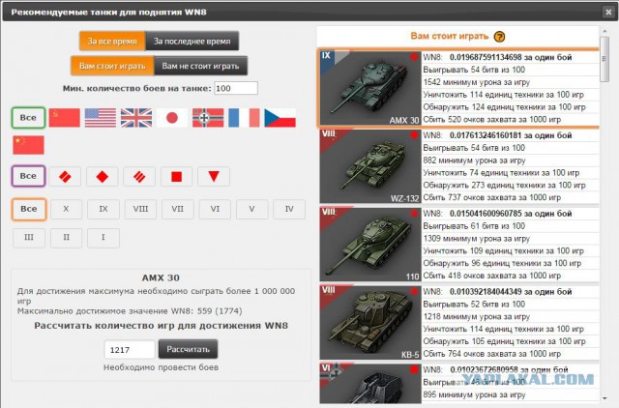Select the 'Вам не стоит играть' tab
619x408 pixels.
pyautogui.click(x=200, y=66)
